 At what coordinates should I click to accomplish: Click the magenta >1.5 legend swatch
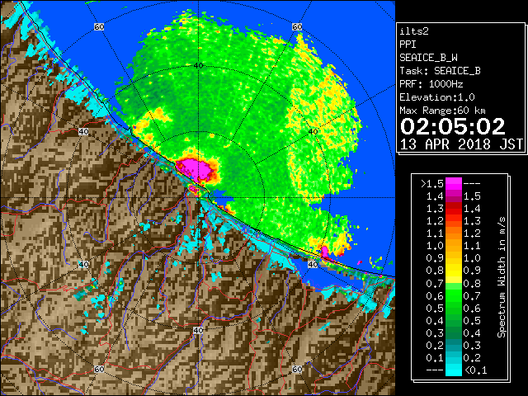coord(453,184)
